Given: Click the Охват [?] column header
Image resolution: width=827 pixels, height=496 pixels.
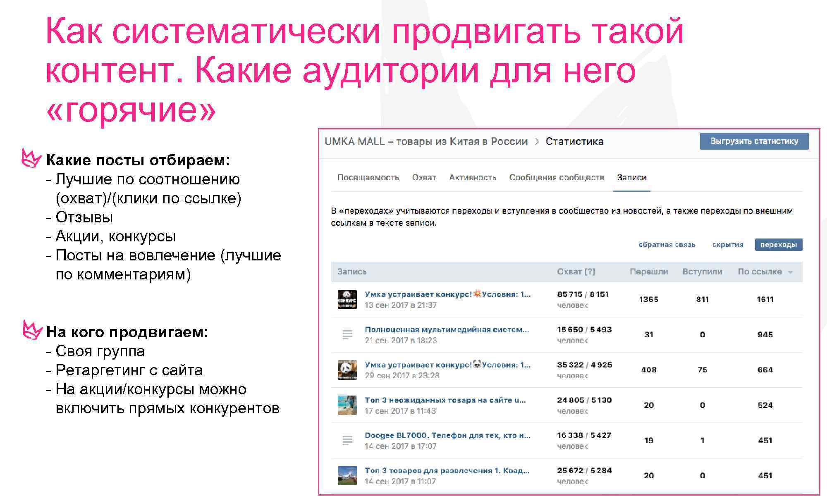Looking at the screenshot, I should pyautogui.click(x=576, y=272).
